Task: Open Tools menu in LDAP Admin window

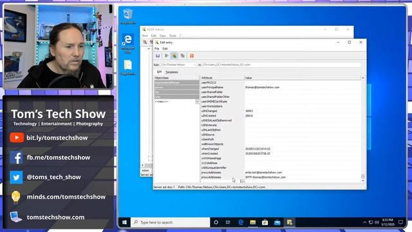Action: coord(173,36)
